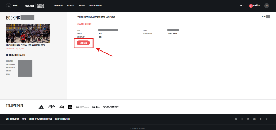Open My Races nav item
The width and height of the screenshot is (276, 130).
click(x=71, y=6)
